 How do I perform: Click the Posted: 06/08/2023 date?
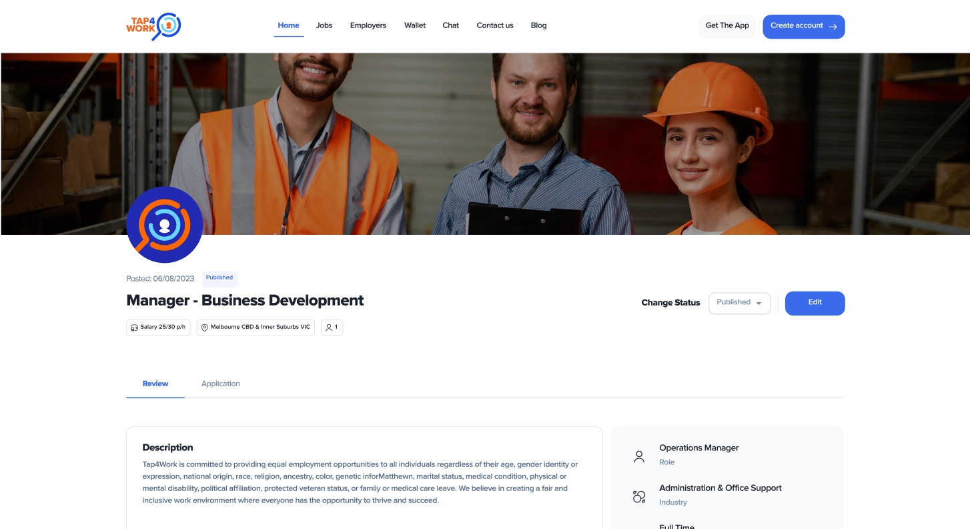pyautogui.click(x=160, y=279)
